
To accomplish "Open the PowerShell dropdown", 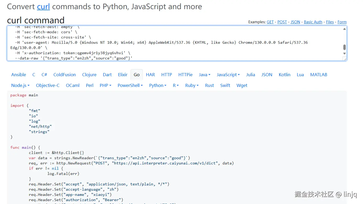I will click(x=130, y=85).
